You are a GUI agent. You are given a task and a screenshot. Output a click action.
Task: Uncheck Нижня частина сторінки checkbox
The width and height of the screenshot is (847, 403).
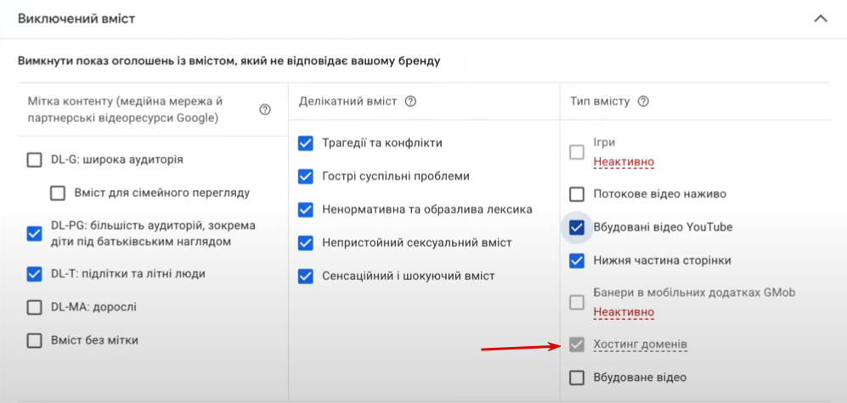(x=577, y=260)
